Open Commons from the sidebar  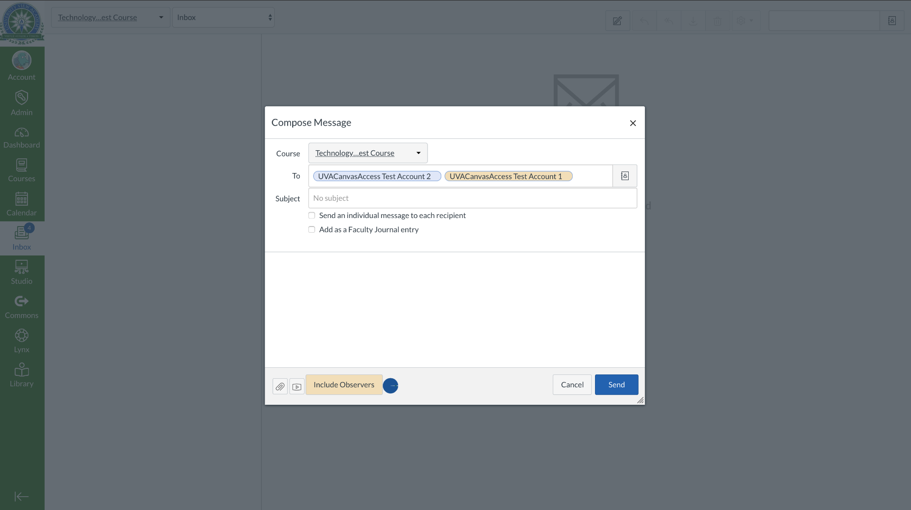[22, 307]
